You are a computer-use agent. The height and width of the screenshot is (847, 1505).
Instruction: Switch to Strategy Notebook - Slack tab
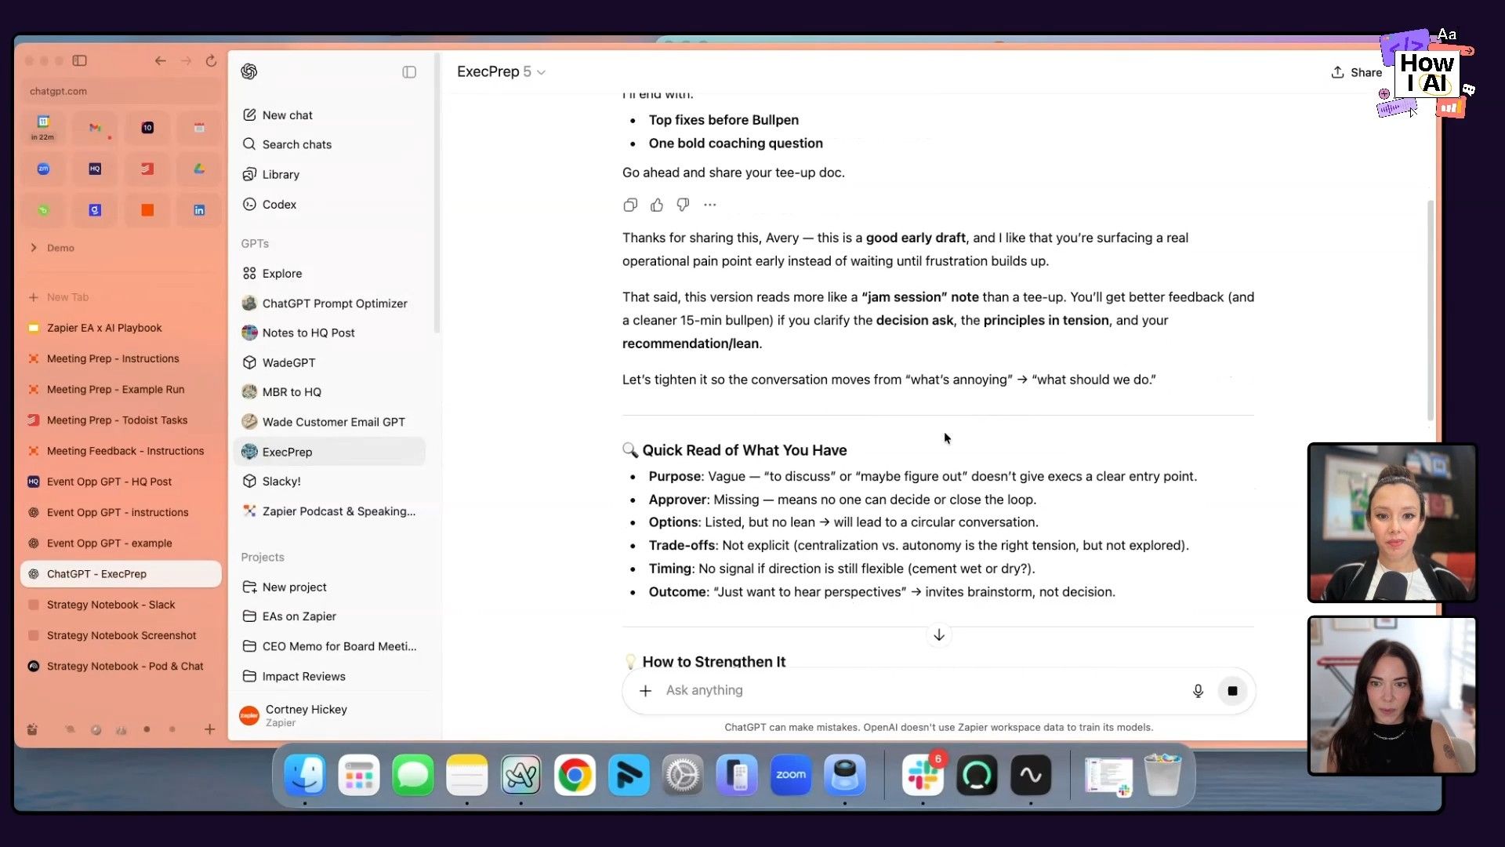click(x=121, y=605)
